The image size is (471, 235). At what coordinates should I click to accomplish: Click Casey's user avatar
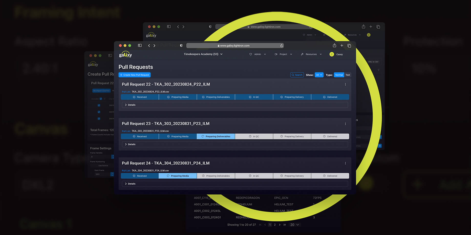tap(332, 54)
